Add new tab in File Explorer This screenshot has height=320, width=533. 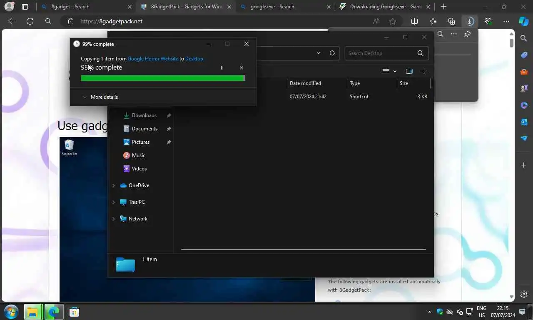coord(424,71)
